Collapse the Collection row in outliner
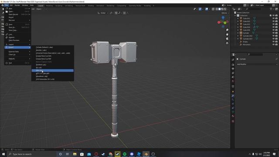The width and height of the screenshot is (279, 157). [x=235, y=16]
